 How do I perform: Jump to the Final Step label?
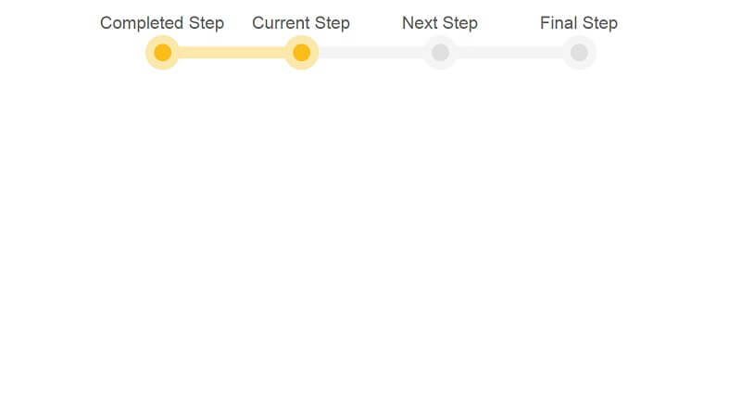pyautogui.click(x=579, y=23)
